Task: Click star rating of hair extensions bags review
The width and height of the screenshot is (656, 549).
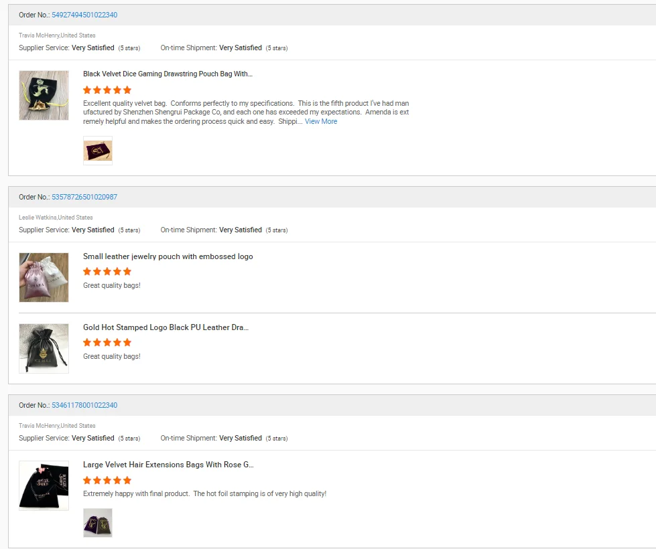Action: 107,480
